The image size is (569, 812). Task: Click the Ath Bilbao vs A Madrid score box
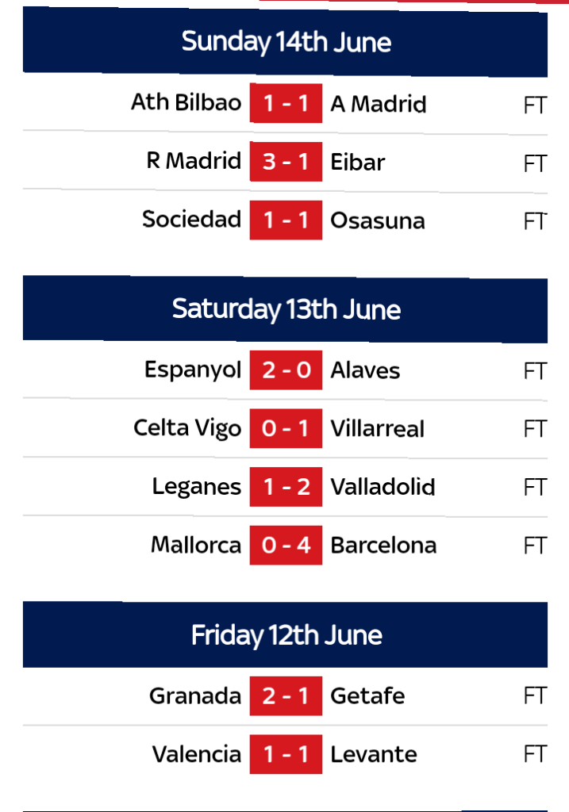[286, 104]
